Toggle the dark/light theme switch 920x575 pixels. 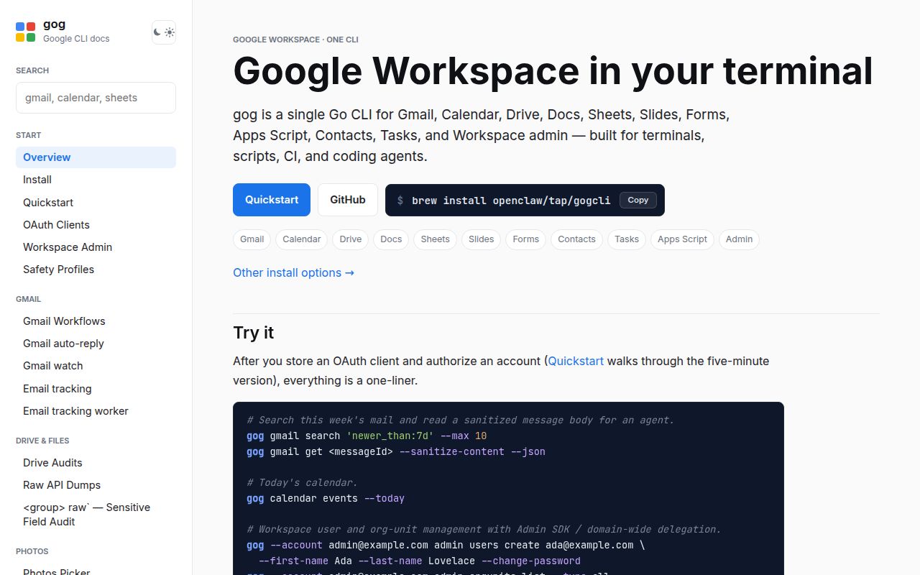coord(164,32)
